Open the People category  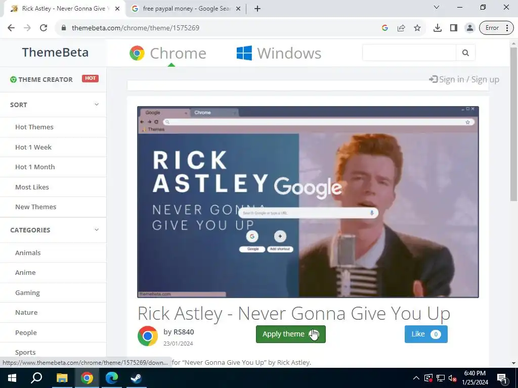[26, 332]
